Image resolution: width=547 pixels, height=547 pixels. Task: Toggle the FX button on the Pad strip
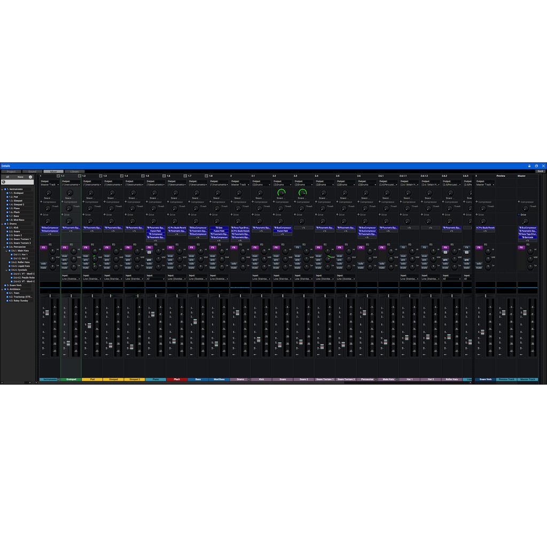pos(86,247)
